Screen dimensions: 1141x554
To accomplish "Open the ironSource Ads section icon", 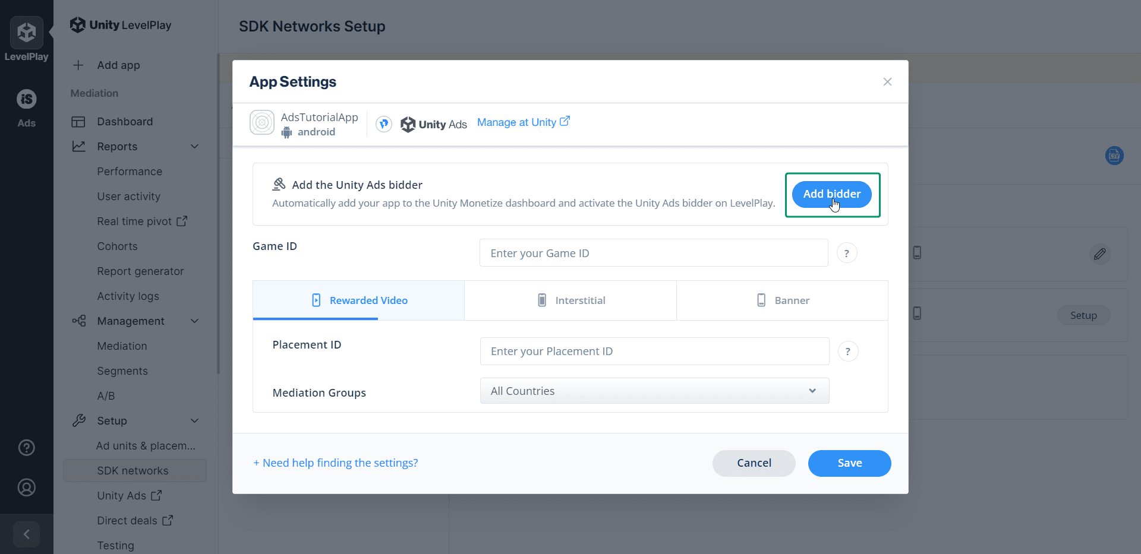I will pyautogui.click(x=26, y=99).
